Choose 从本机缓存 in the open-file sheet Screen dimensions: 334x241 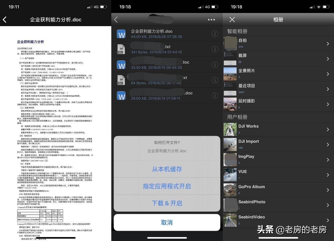tap(167, 169)
